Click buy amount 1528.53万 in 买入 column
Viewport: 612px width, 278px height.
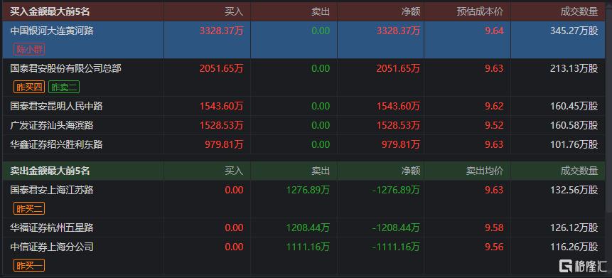coord(221,125)
